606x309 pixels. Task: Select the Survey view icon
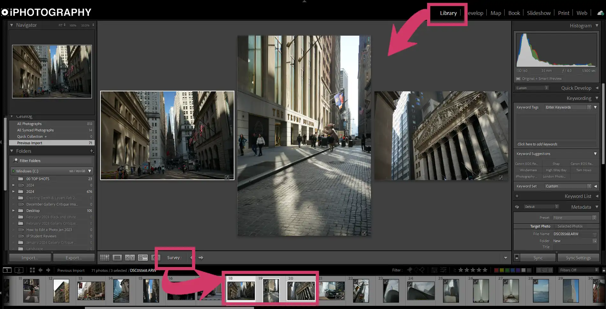tap(143, 258)
